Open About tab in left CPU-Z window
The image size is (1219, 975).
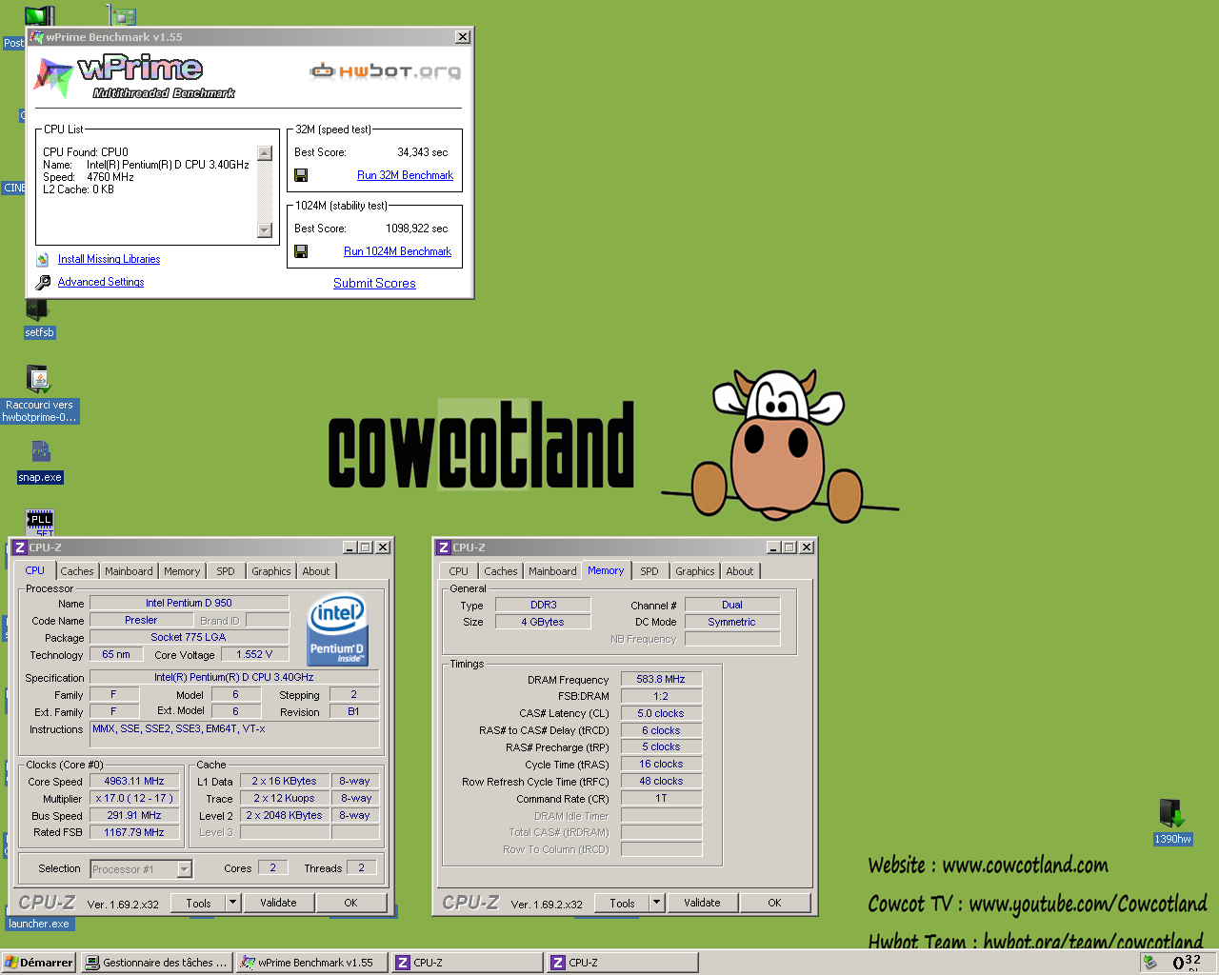[316, 571]
